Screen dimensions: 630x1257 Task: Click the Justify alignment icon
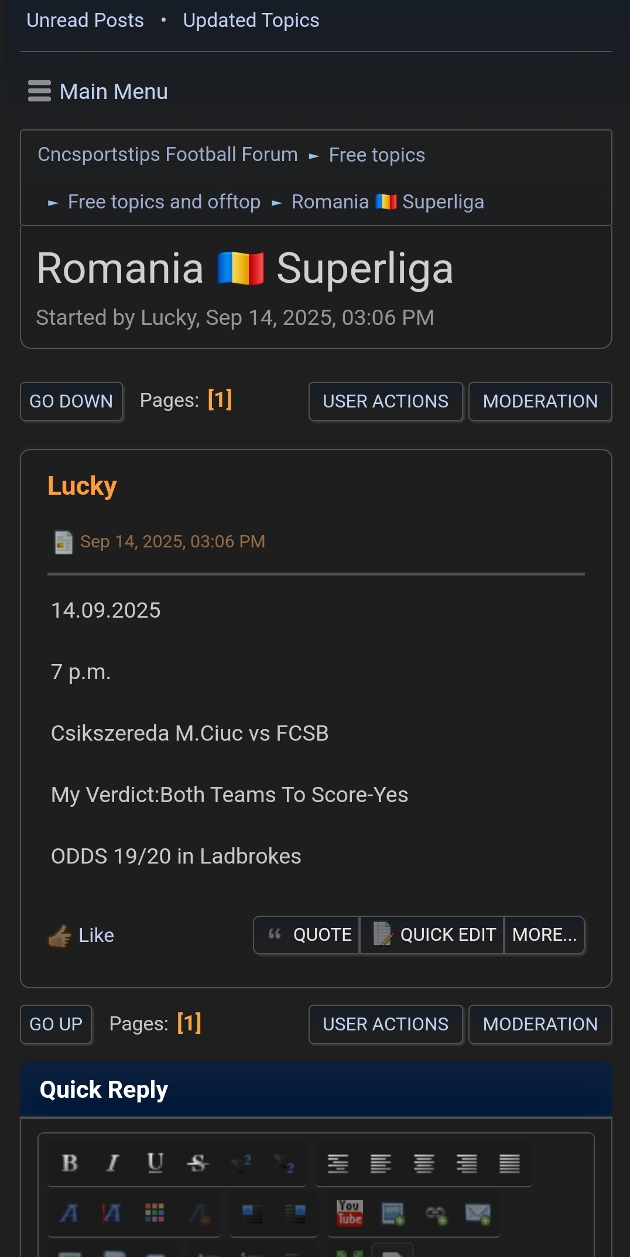[509, 1163]
